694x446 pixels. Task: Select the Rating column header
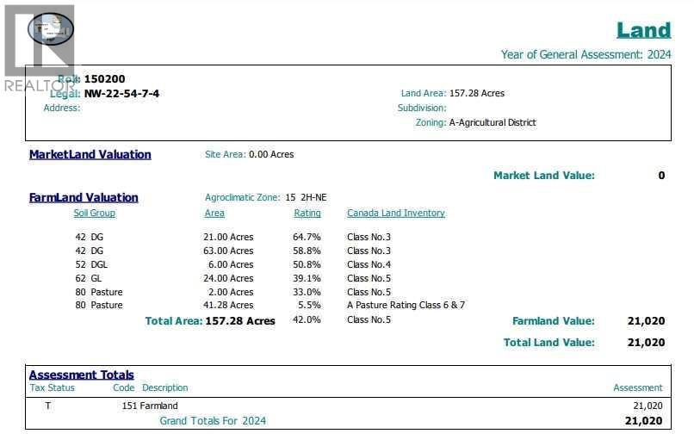pyautogui.click(x=307, y=214)
